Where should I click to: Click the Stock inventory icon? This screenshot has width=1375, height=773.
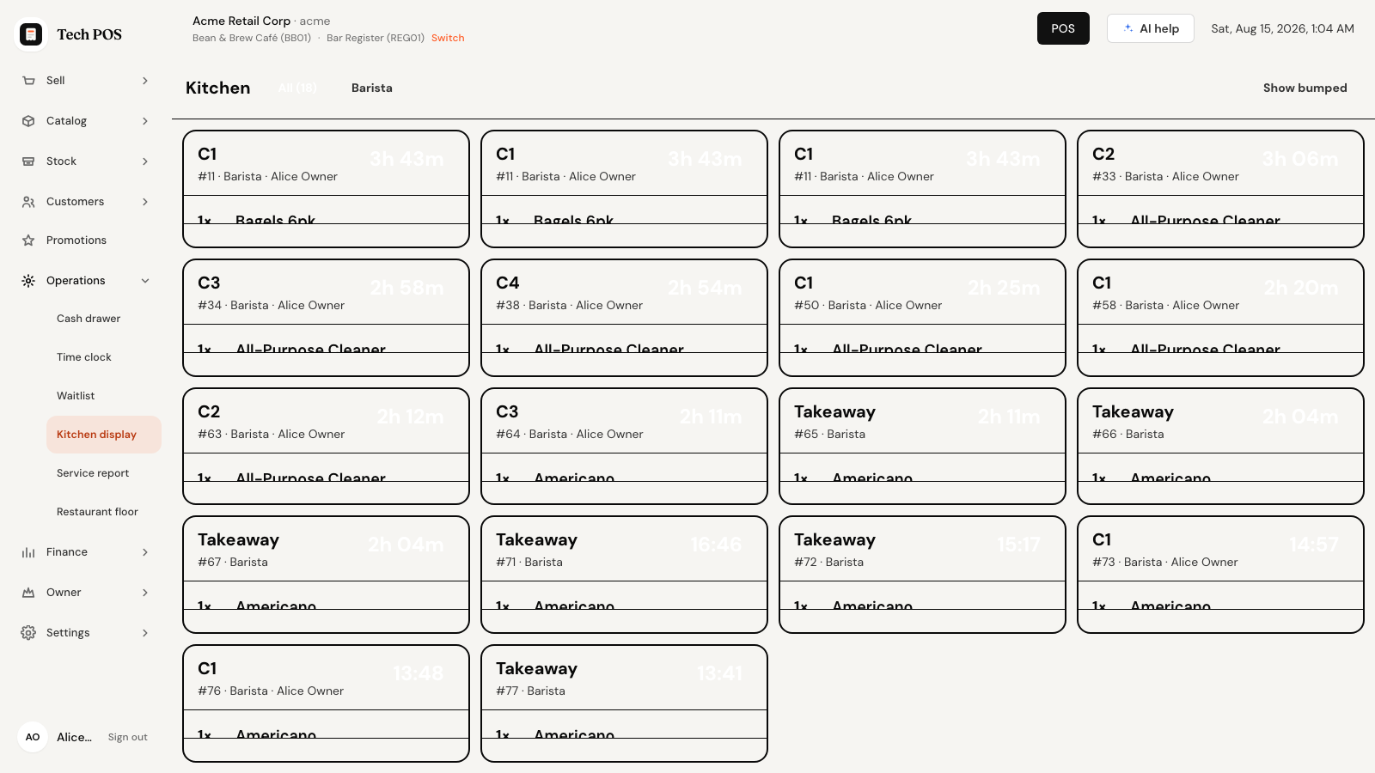[x=28, y=161]
